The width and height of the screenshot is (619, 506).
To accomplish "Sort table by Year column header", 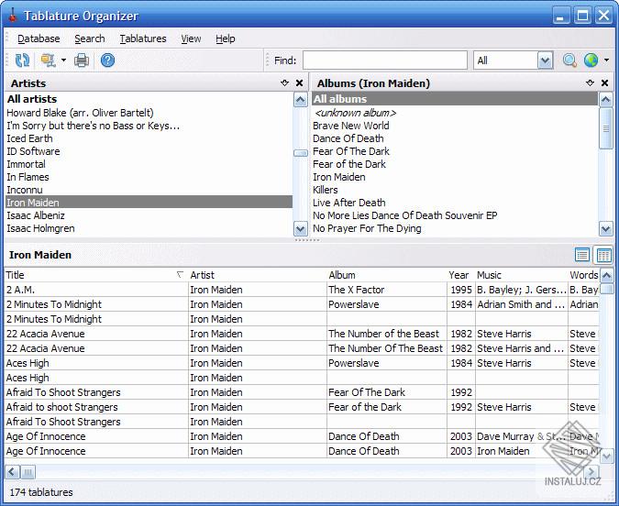I will pos(460,275).
